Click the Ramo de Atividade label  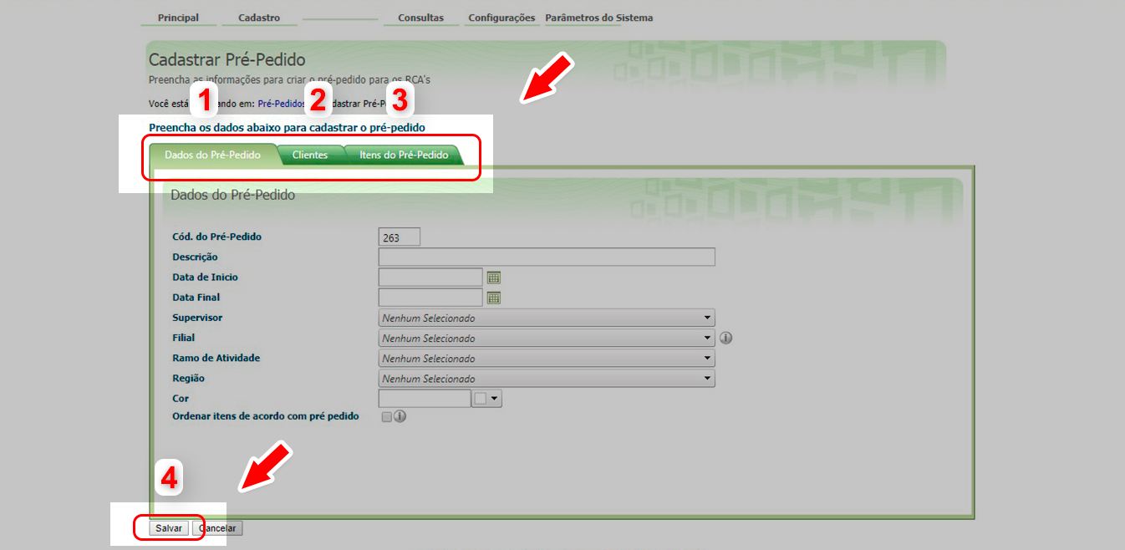pos(216,358)
